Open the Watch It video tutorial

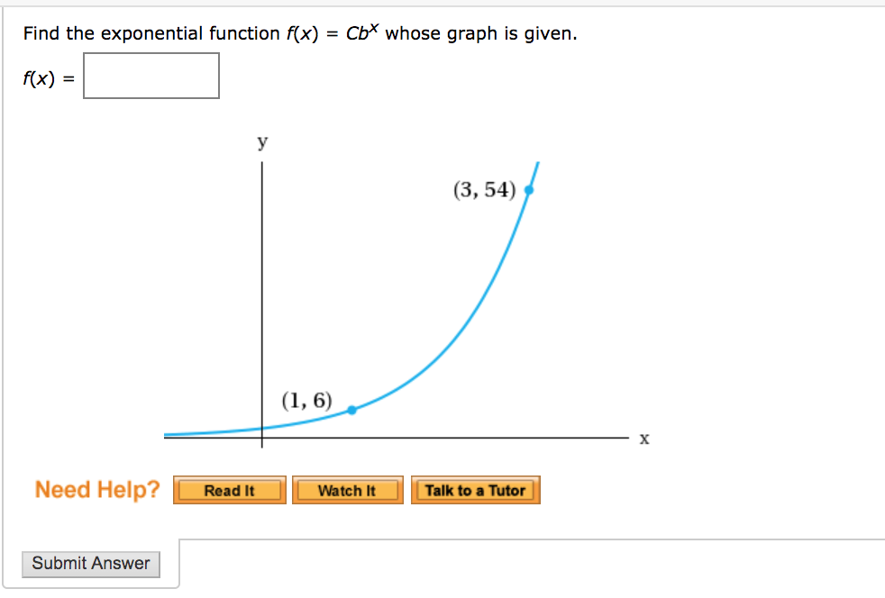(348, 490)
